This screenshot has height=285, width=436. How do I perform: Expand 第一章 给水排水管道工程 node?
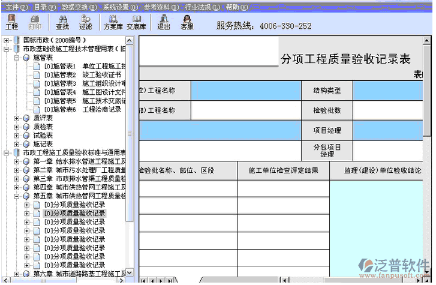point(17,161)
